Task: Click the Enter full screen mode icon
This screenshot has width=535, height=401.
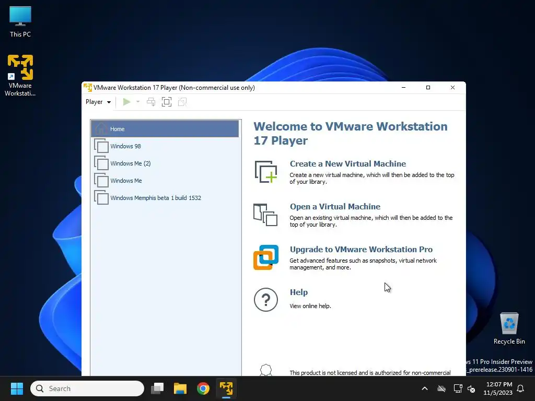Action: coord(167,102)
